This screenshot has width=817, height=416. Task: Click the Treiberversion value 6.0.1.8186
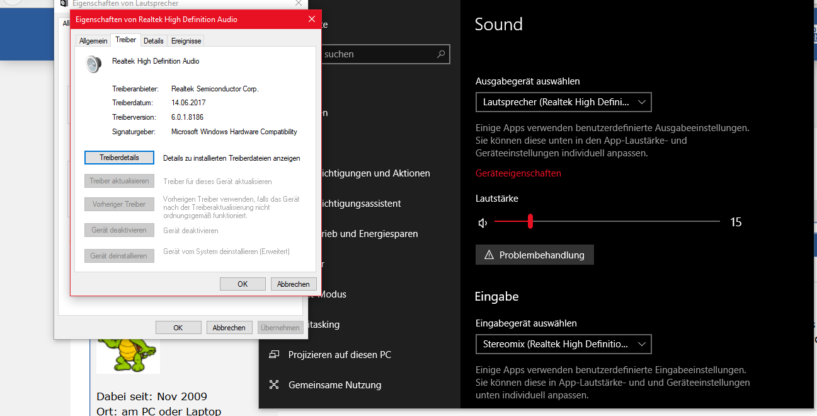(187, 117)
